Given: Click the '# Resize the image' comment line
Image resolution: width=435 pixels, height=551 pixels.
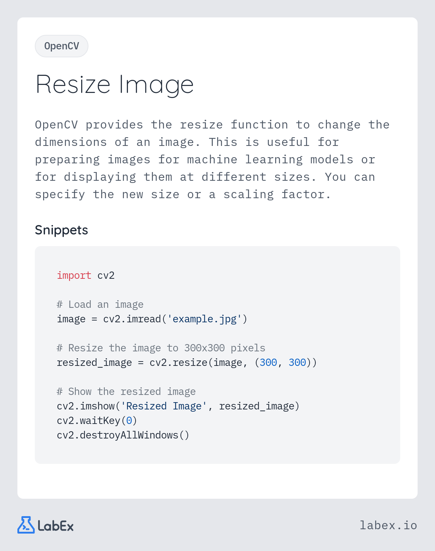Looking at the screenshot, I should click(161, 348).
